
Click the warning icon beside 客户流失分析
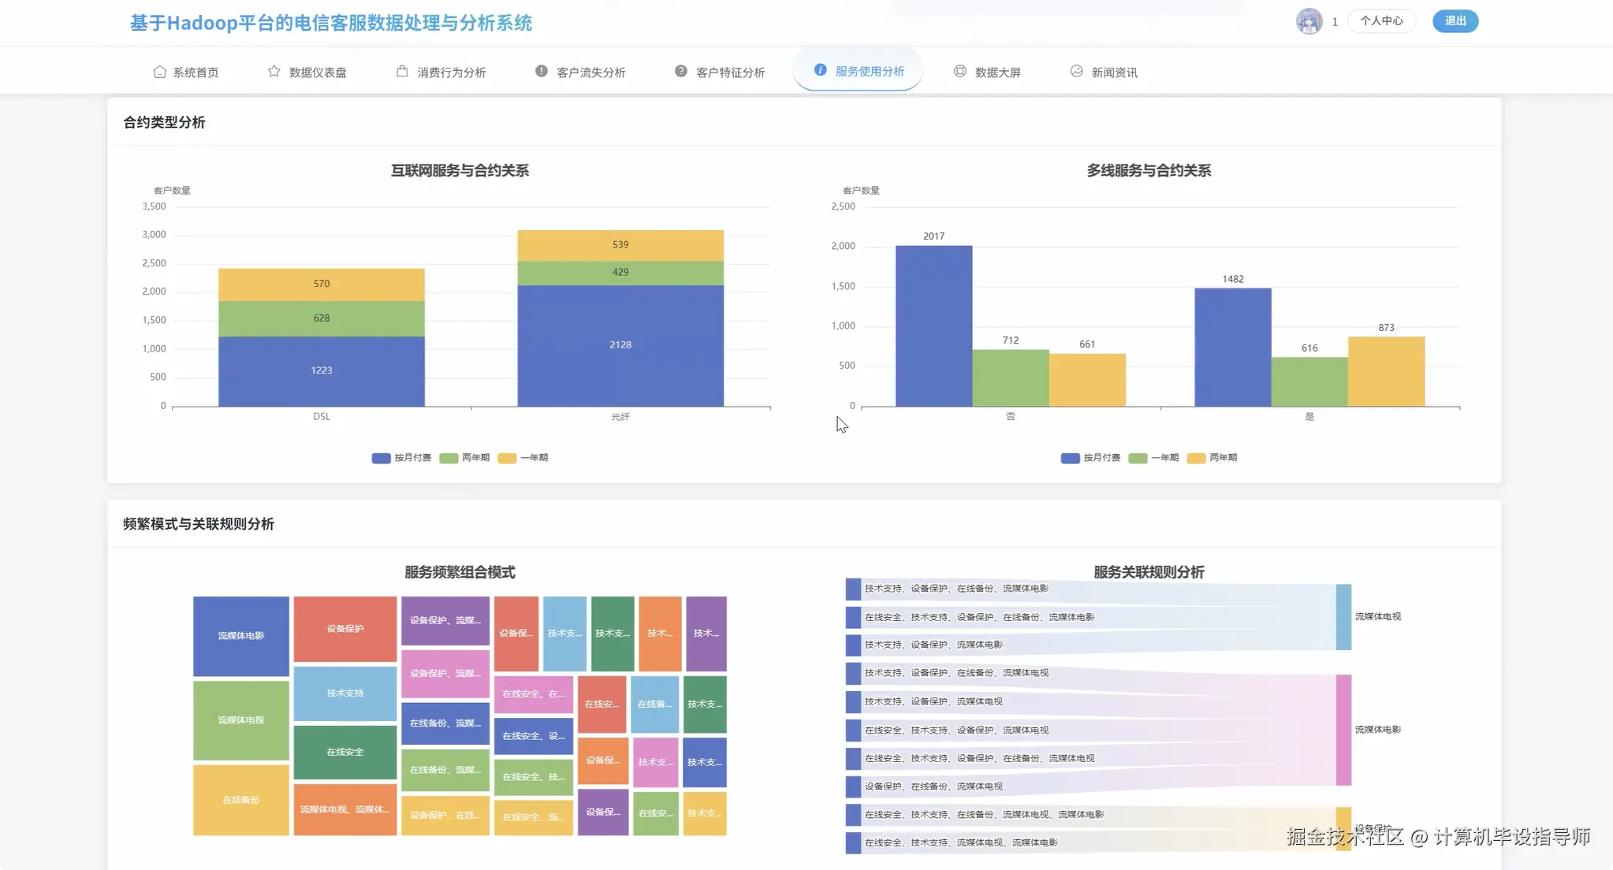(542, 71)
